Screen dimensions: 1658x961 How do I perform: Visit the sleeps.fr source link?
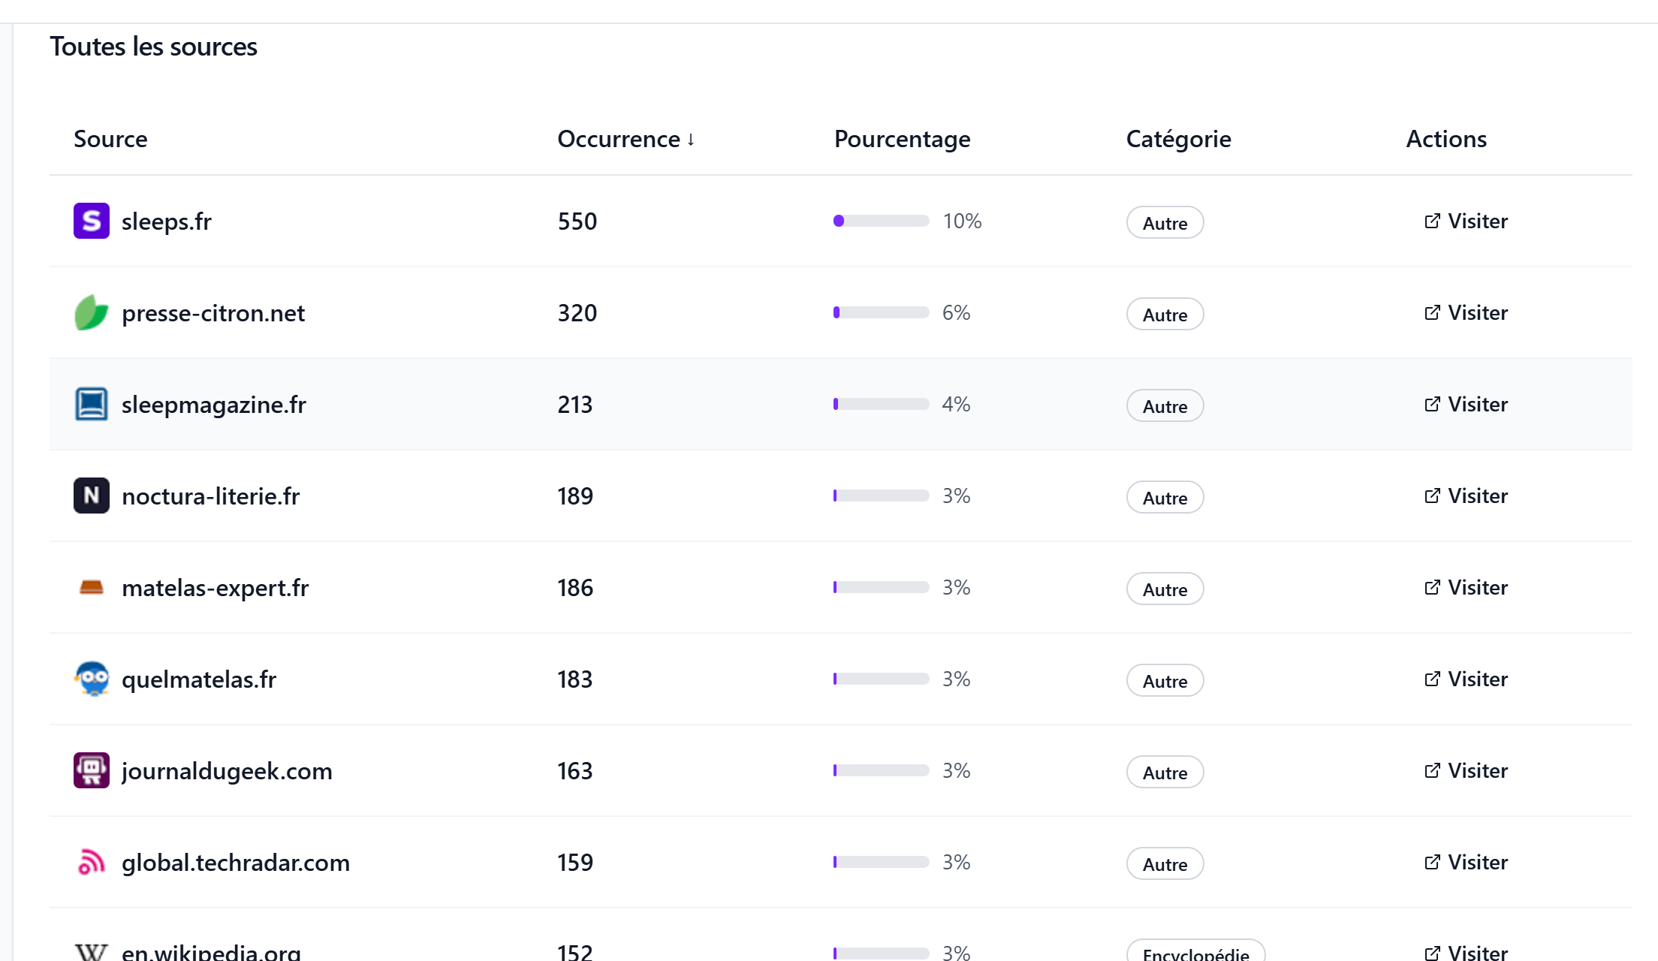1466,221
